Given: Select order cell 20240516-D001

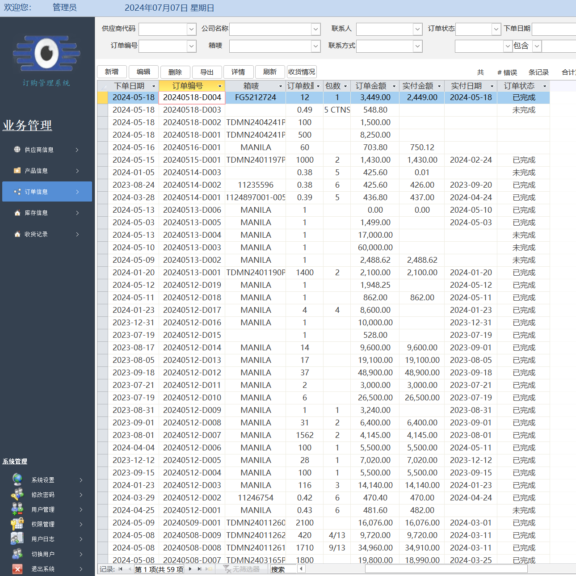Looking at the screenshot, I should click(x=192, y=147).
